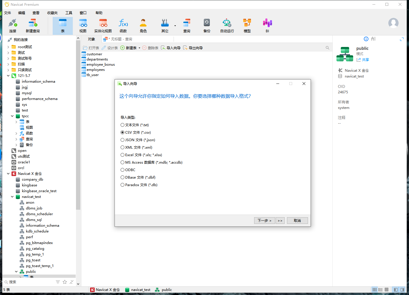The height and width of the screenshot is (295, 409).
Task: Cancel the import wizard with 取消
Action: [x=297, y=221]
